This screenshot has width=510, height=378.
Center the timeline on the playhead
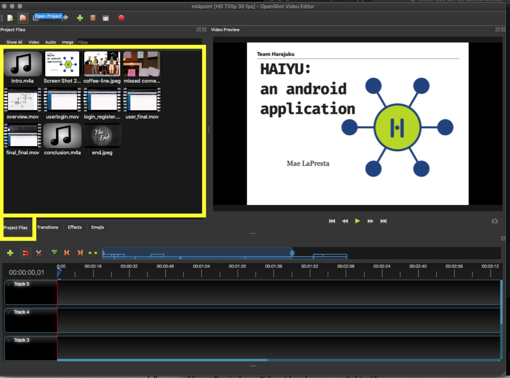[93, 252]
